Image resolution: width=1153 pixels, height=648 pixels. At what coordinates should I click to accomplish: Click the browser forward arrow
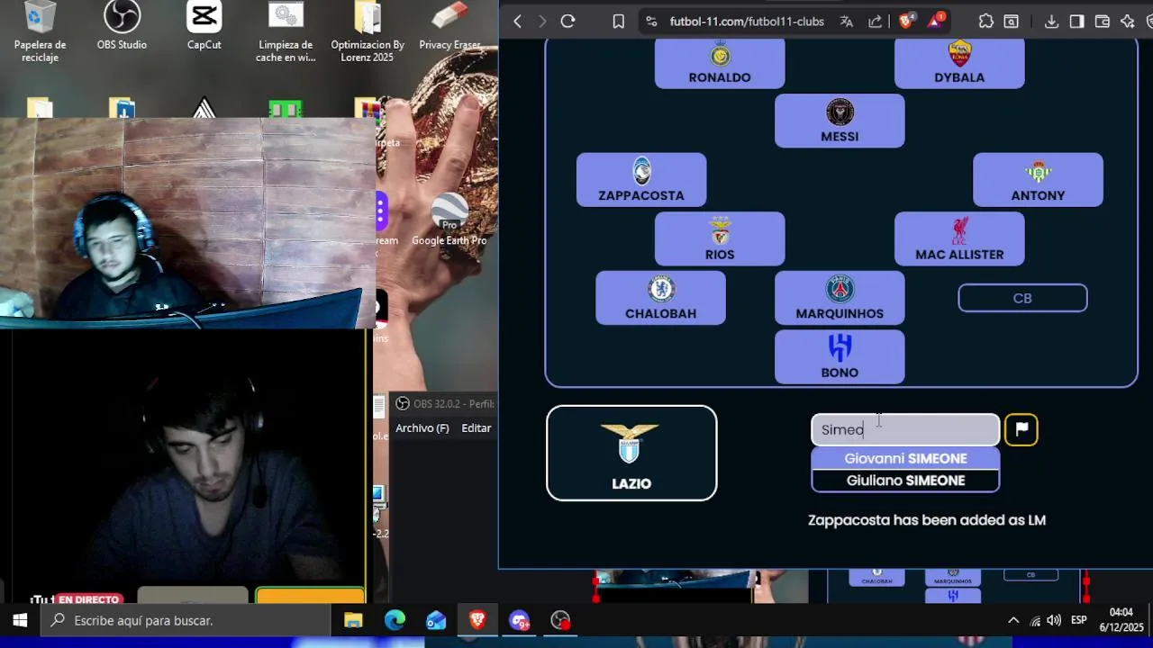[541, 22]
